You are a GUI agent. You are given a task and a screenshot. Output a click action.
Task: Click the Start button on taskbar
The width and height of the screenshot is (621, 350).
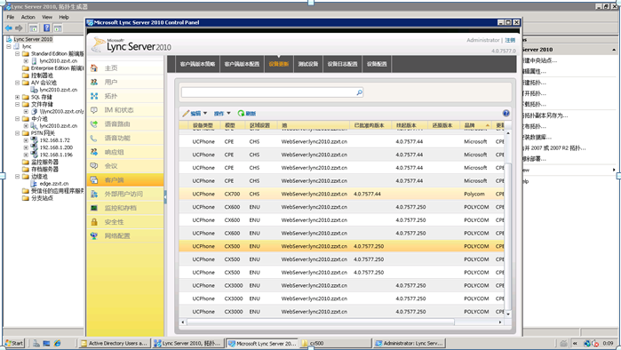14,343
